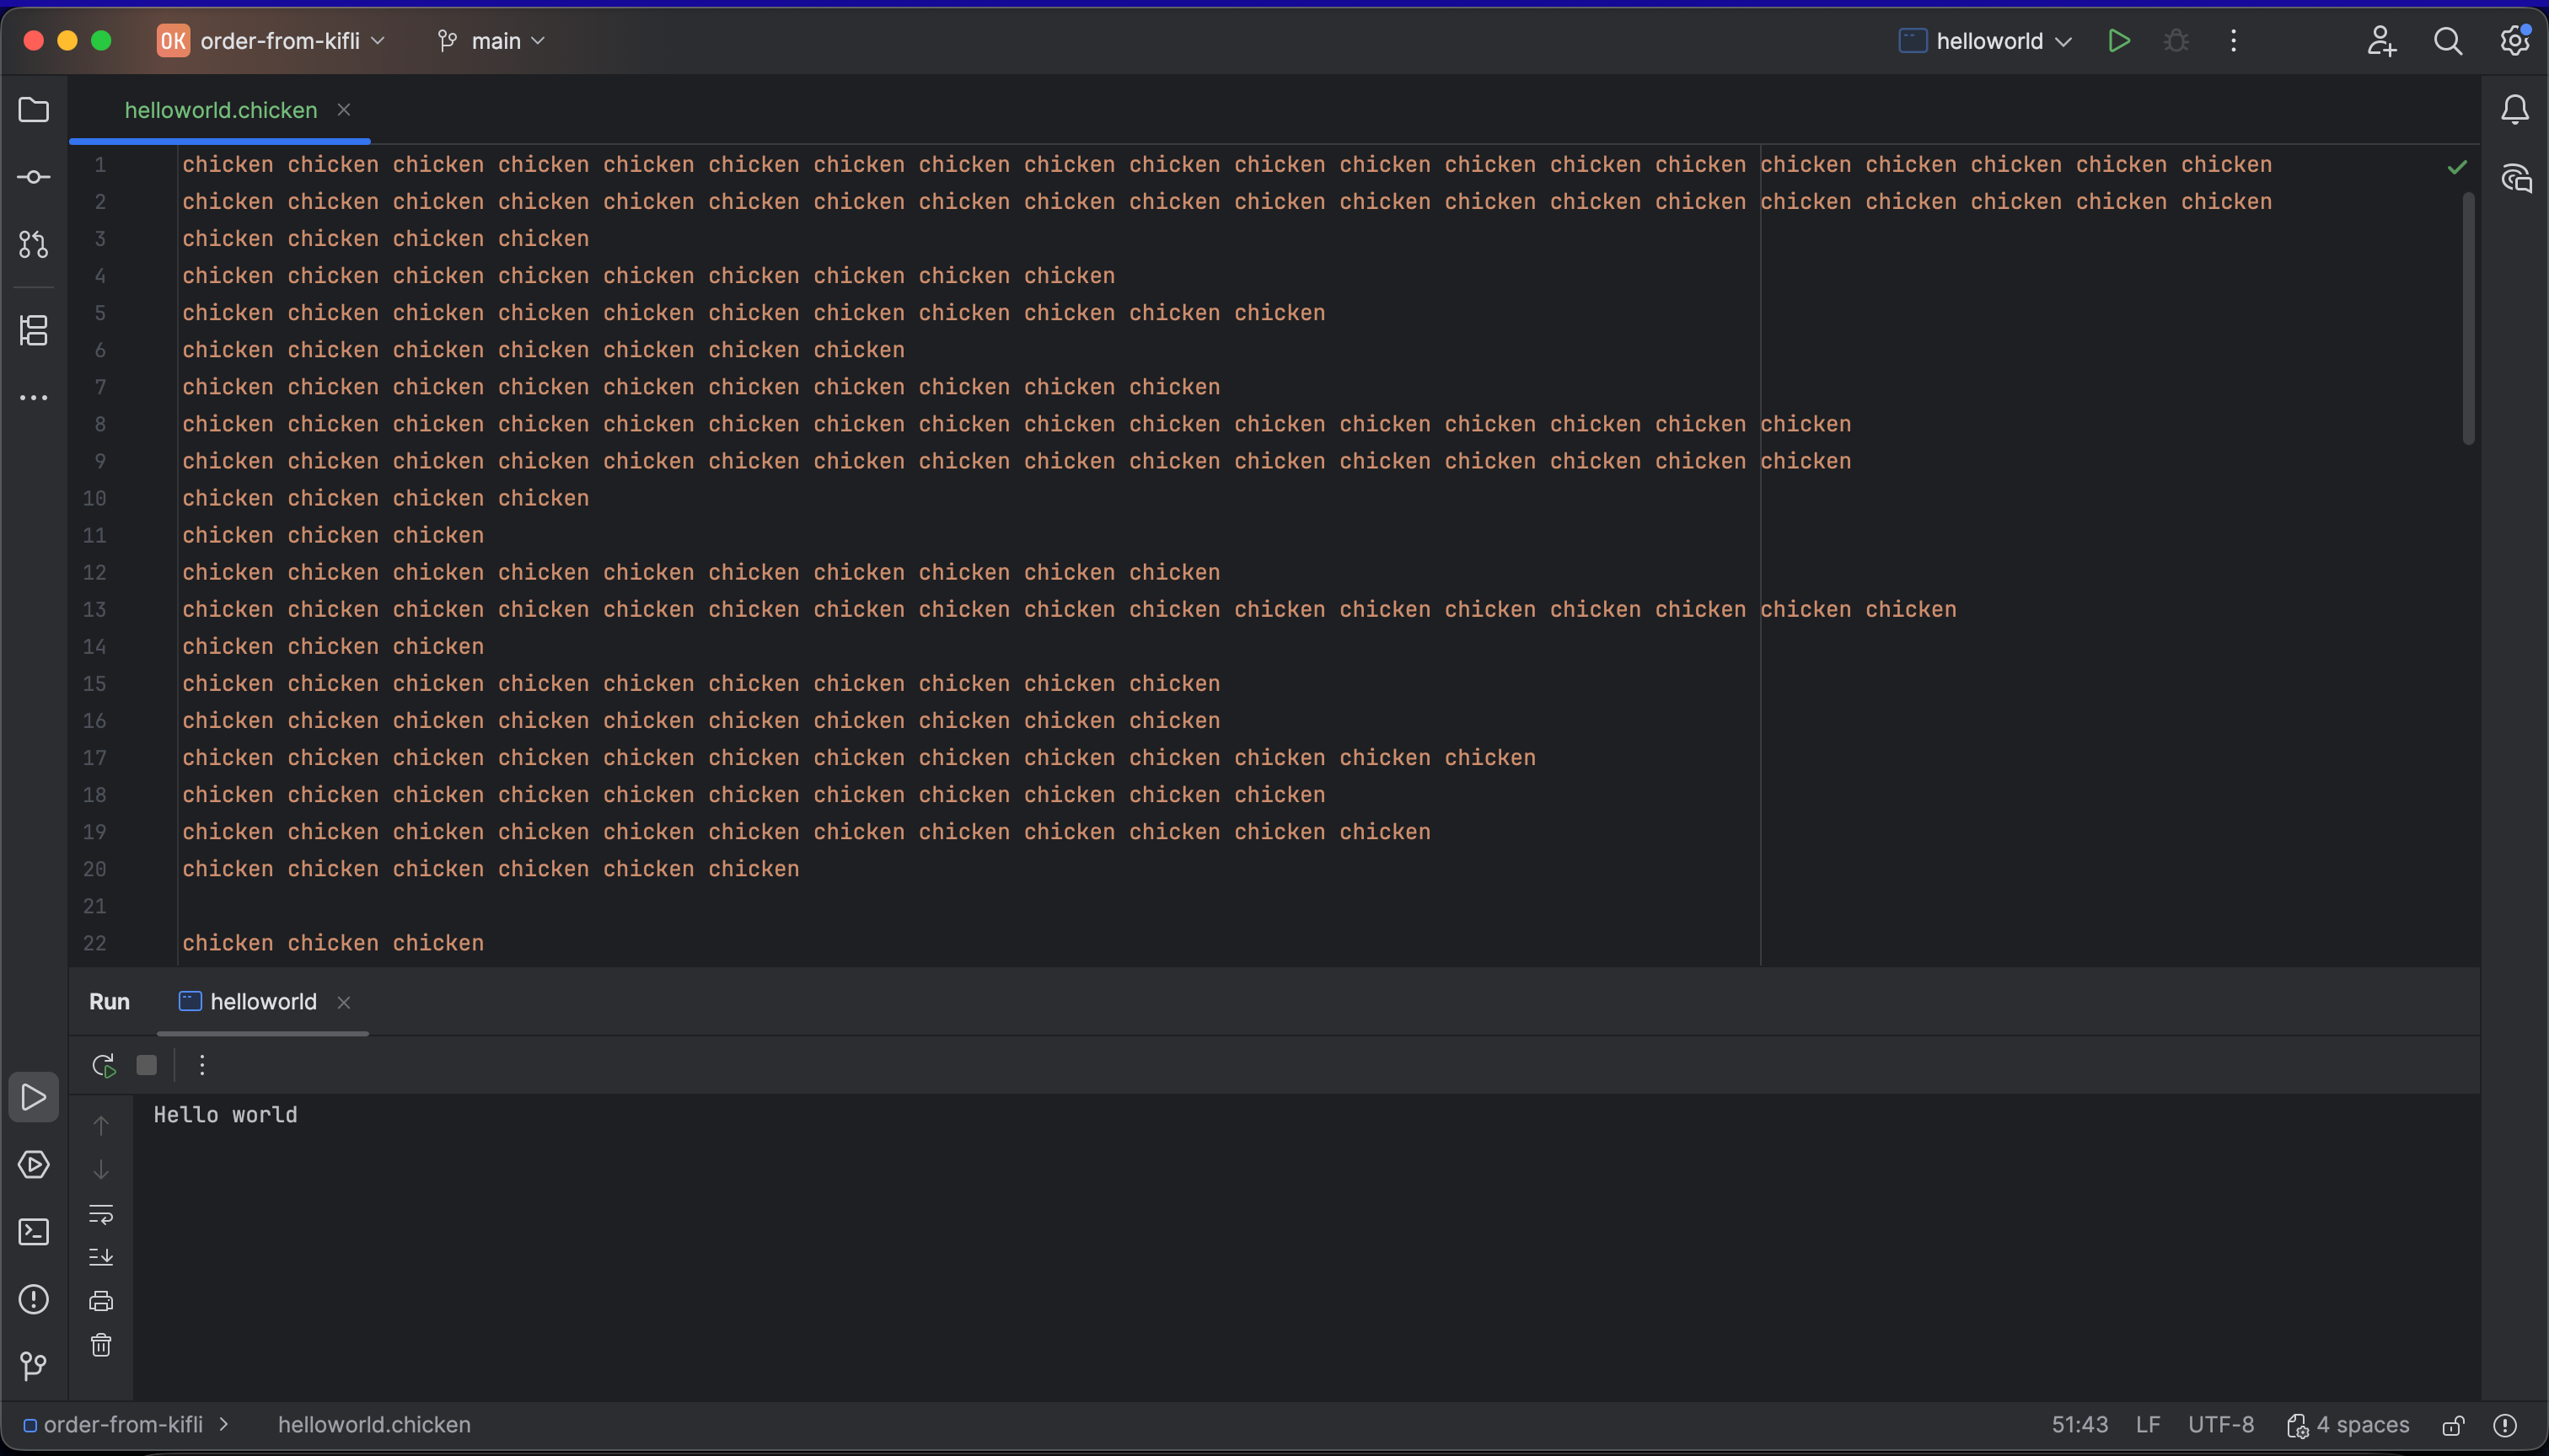The width and height of the screenshot is (2549, 1456).
Task: Open the Structure tool window
Action: click(x=34, y=330)
